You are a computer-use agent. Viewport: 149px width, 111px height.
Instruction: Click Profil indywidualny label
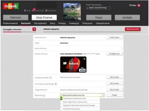94,5
